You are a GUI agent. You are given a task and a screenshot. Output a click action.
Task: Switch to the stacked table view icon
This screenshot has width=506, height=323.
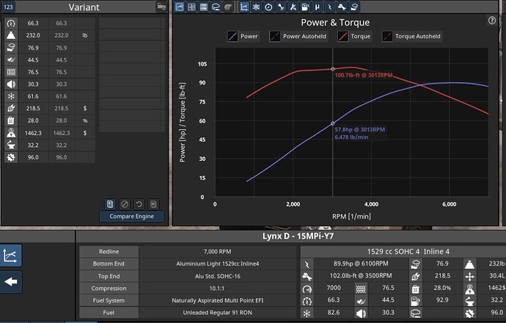(x=204, y=7)
